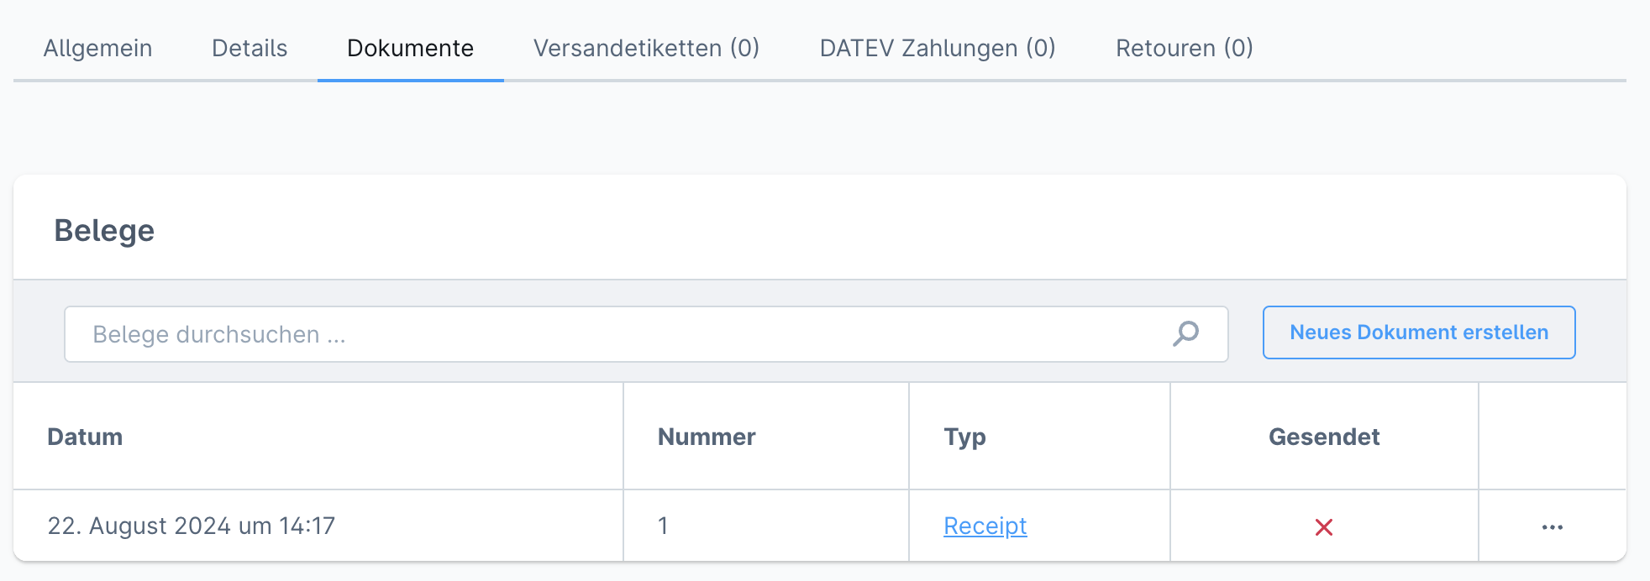Click the Gesendet column header
The image size is (1650, 581).
pos(1324,437)
